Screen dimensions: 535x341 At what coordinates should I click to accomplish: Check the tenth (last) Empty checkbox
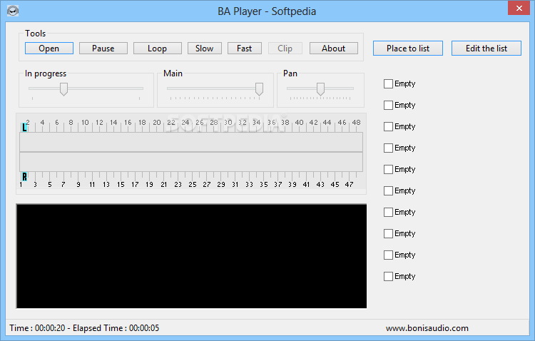[388, 276]
